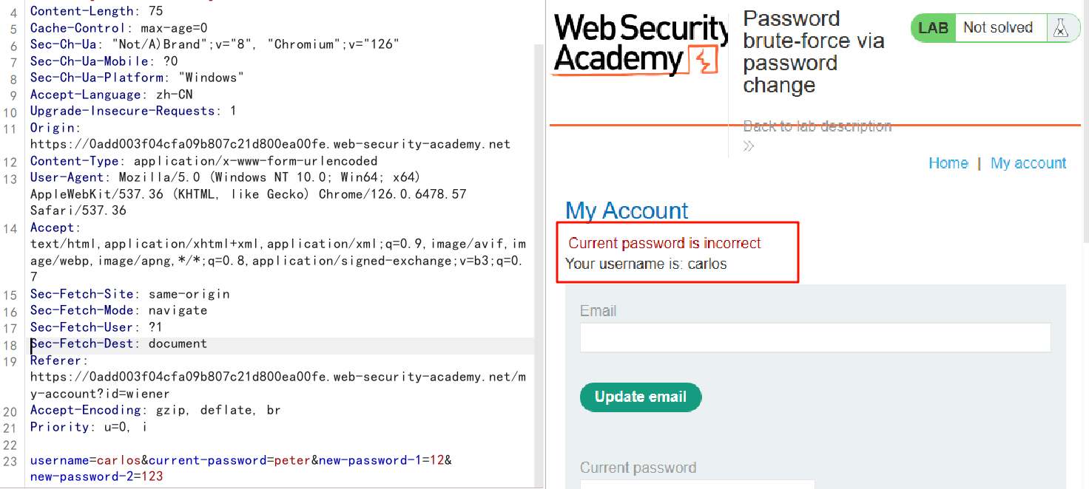Click the double chevron after lab description
1089x489 pixels.
[749, 146]
